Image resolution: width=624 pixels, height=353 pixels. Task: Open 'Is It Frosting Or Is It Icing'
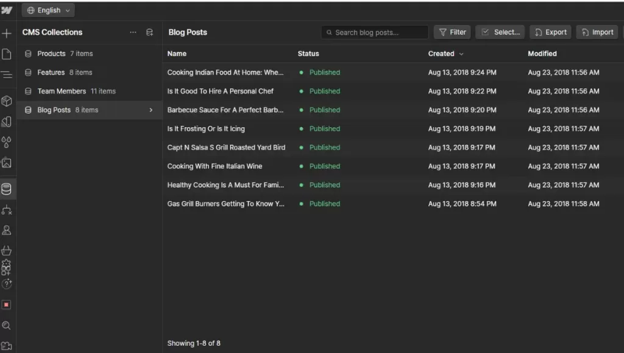click(x=206, y=129)
